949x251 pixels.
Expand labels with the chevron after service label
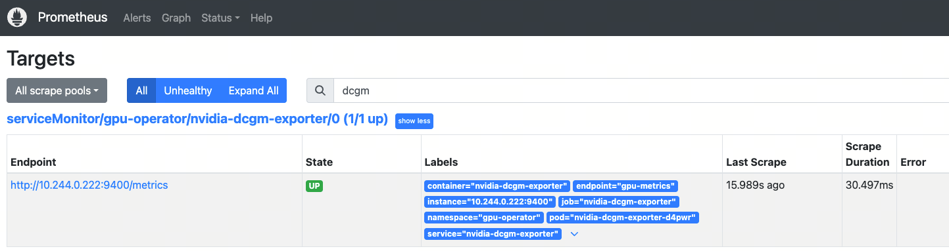click(x=574, y=234)
